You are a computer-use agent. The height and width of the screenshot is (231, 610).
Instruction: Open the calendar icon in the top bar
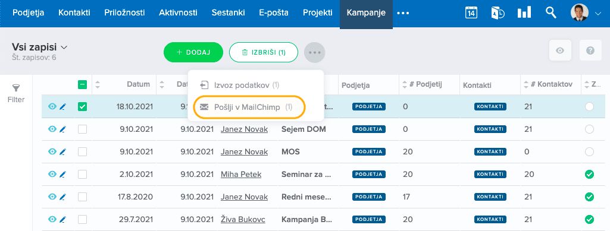tap(471, 12)
